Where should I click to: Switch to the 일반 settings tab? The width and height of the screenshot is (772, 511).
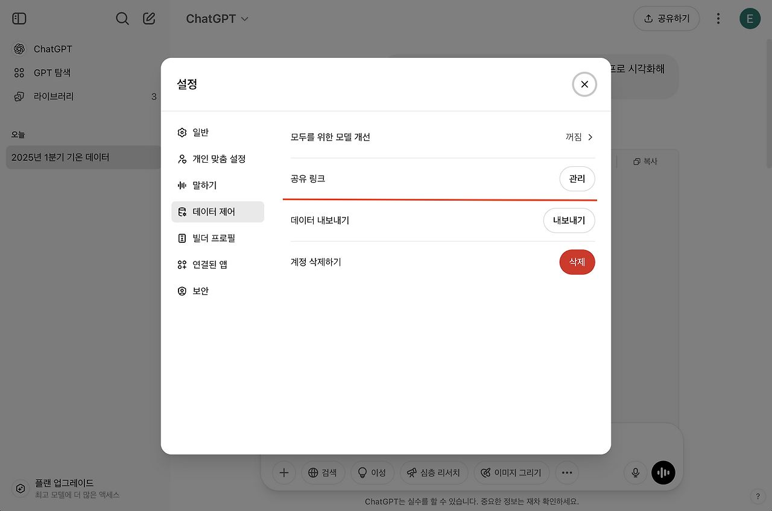tap(200, 132)
